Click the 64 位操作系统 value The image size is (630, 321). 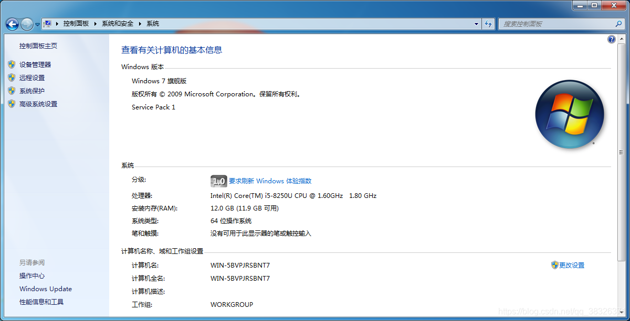click(231, 221)
